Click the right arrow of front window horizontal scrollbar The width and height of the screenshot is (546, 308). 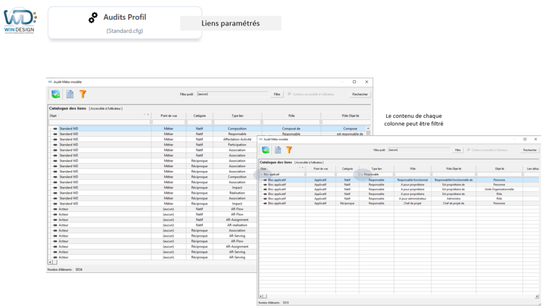click(536, 296)
